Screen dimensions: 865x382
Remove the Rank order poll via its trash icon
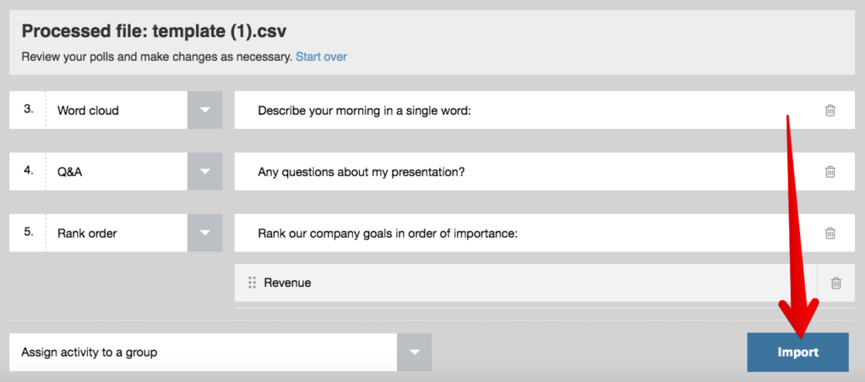point(830,233)
